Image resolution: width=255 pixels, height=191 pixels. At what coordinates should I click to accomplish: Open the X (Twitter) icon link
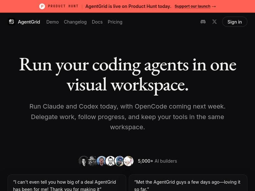215,22
